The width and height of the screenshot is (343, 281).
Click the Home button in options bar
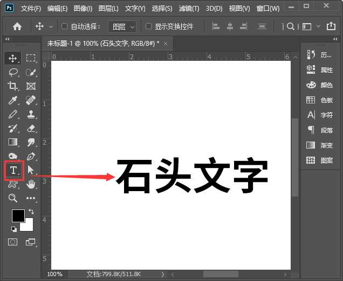(x=17, y=26)
